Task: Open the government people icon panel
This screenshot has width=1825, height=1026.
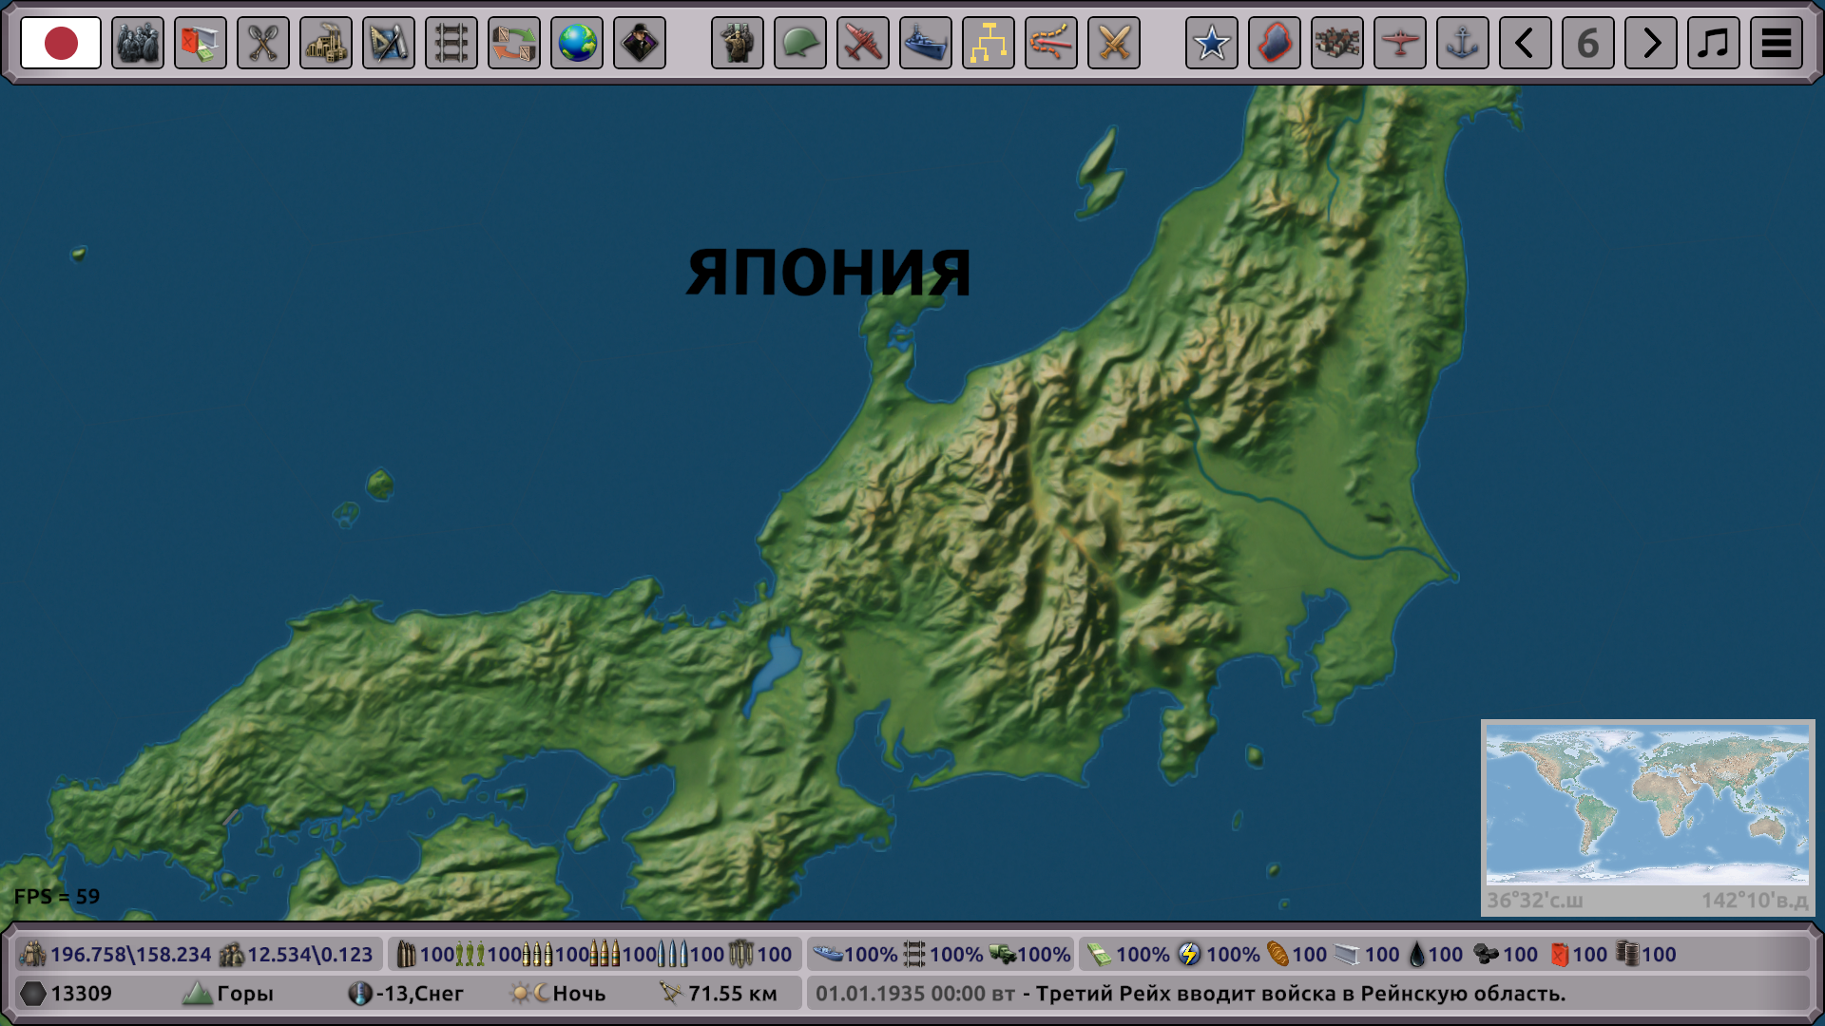Action: tap(138, 43)
